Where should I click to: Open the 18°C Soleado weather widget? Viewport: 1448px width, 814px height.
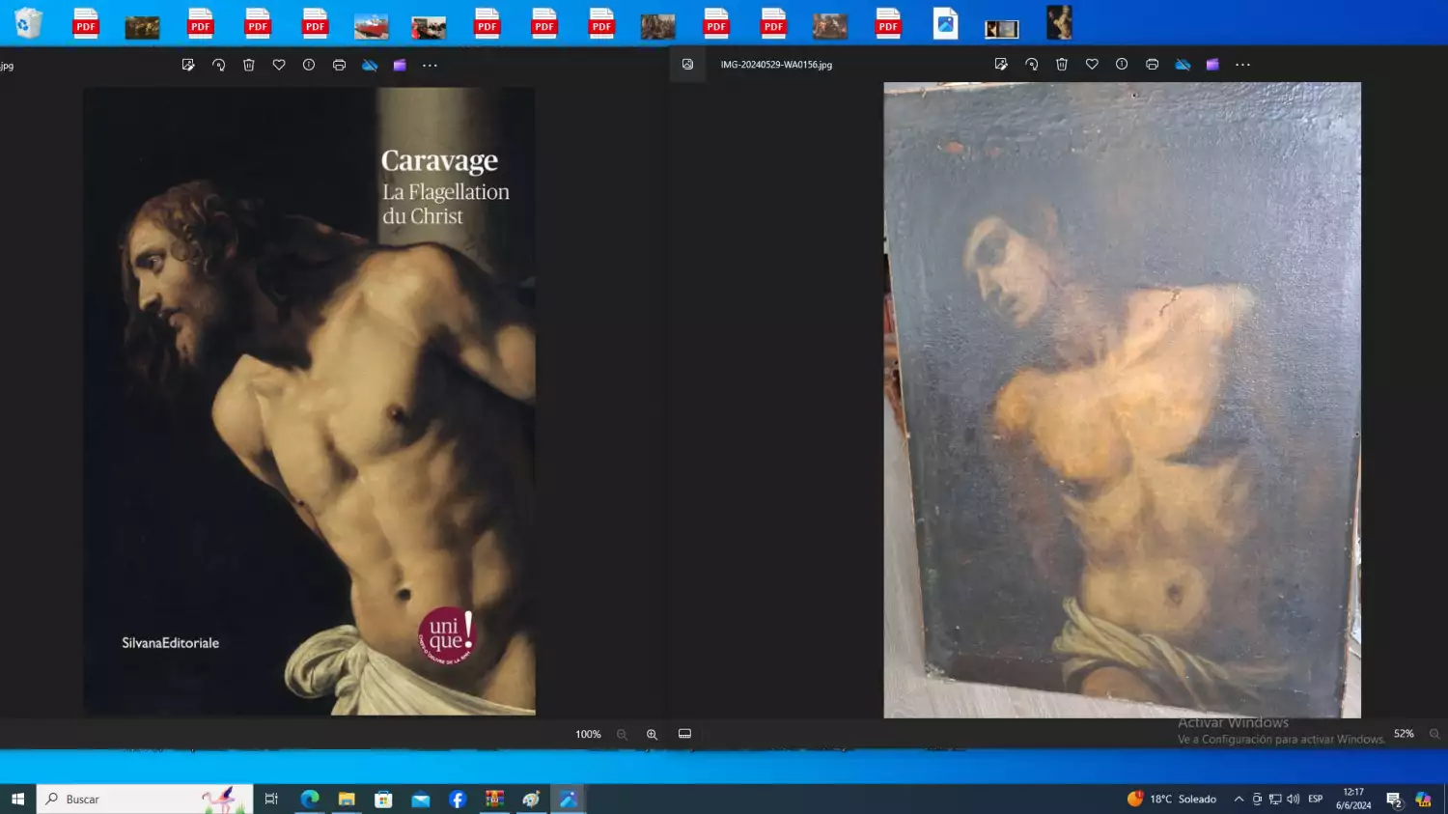click(1172, 799)
